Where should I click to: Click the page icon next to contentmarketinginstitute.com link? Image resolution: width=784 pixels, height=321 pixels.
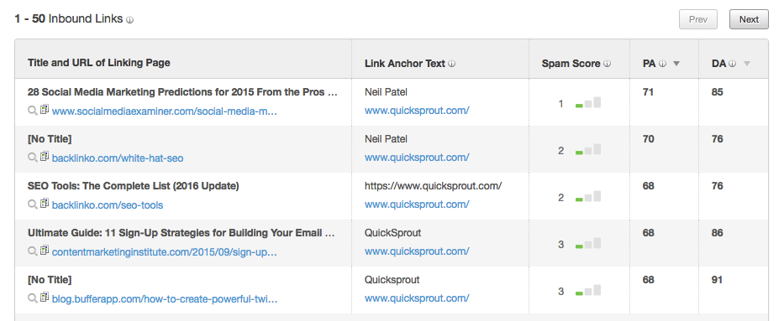pyautogui.click(x=45, y=251)
